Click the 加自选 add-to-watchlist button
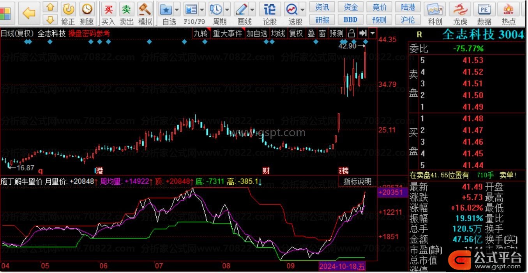The image size is (528, 273). pos(257,33)
